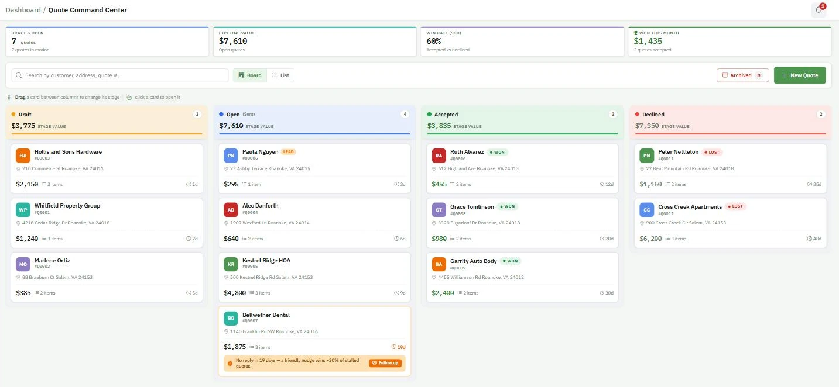
Task: Click the MO avatar for Marlene Ortiz
Action: pyautogui.click(x=23, y=264)
